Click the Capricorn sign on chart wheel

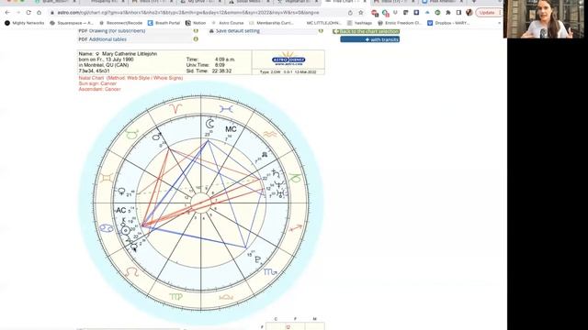tap(296, 178)
